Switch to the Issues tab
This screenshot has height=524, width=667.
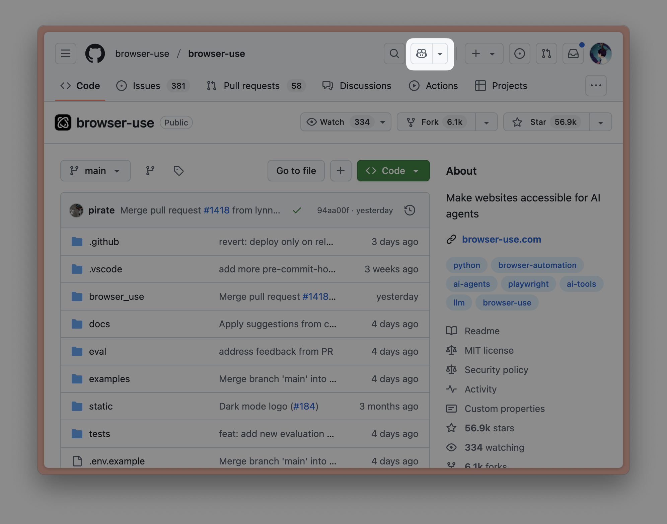[153, 86]
